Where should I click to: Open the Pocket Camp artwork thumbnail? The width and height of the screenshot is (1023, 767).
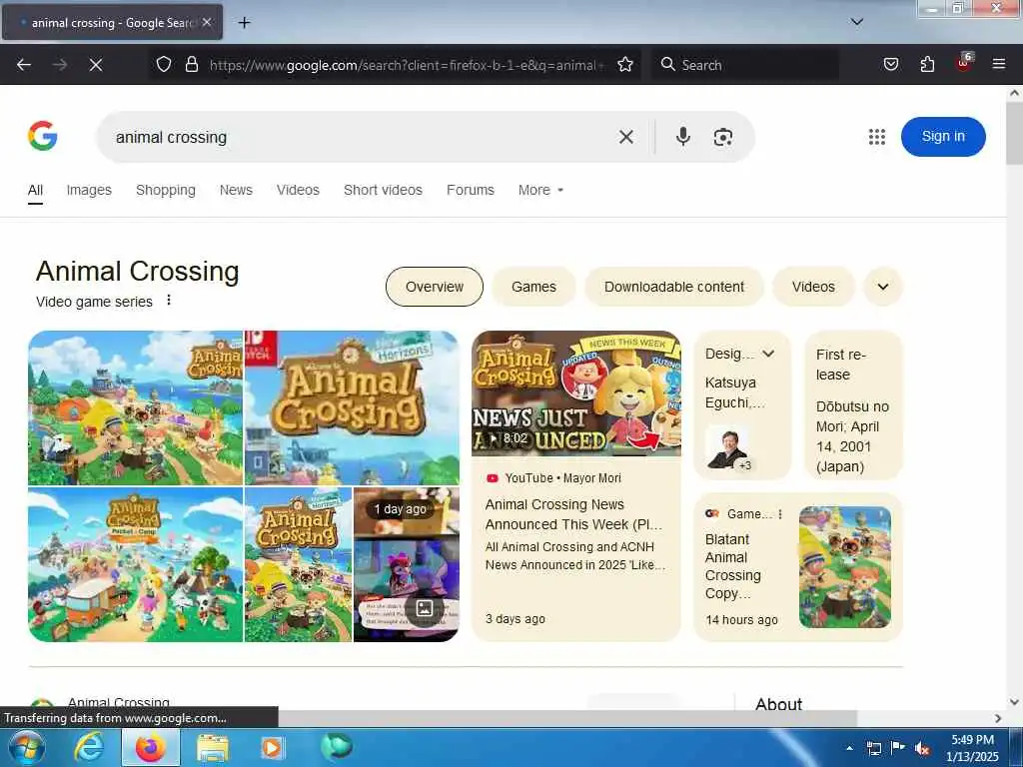pos(136,565)
